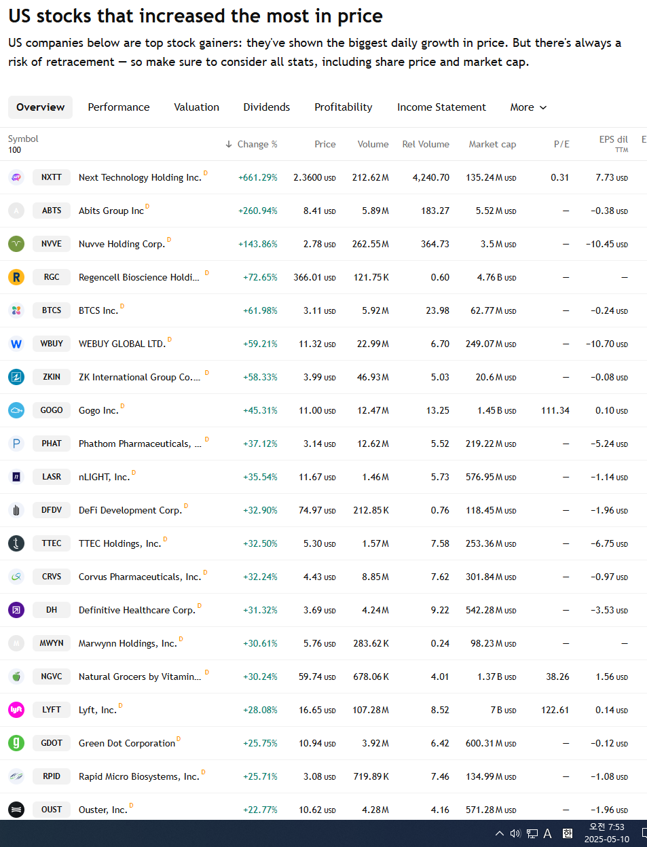Open the Dividends tab
Image resolution: width=647 pixels, height=847 pixels.
click(267, 107)
